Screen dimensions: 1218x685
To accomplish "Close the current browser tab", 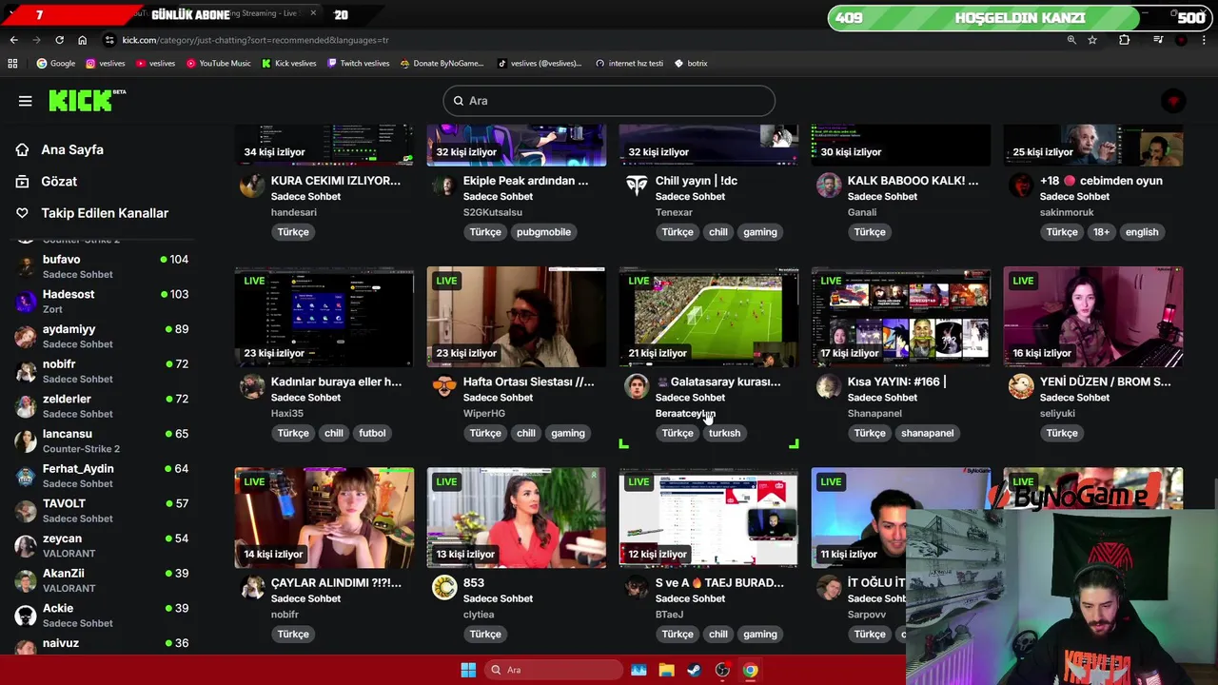I will [x=313, y=13].
